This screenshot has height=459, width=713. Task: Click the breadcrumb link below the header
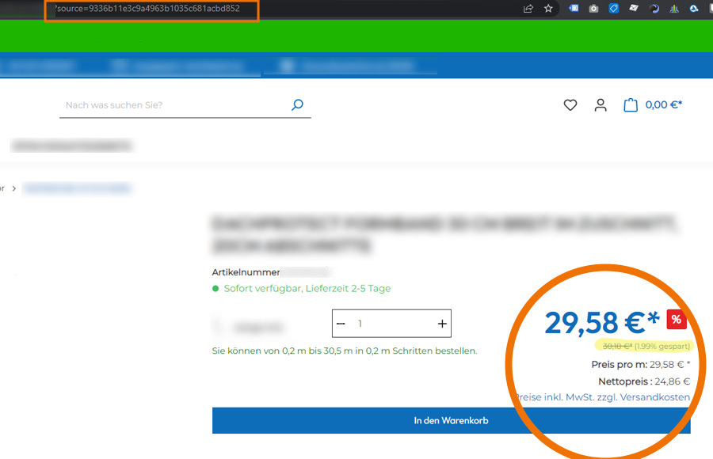(77, 188)
